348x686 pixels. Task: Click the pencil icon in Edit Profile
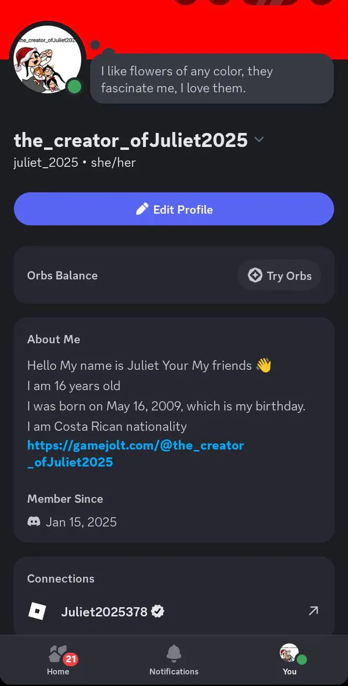pyautogui.click(x=142, y=209)
